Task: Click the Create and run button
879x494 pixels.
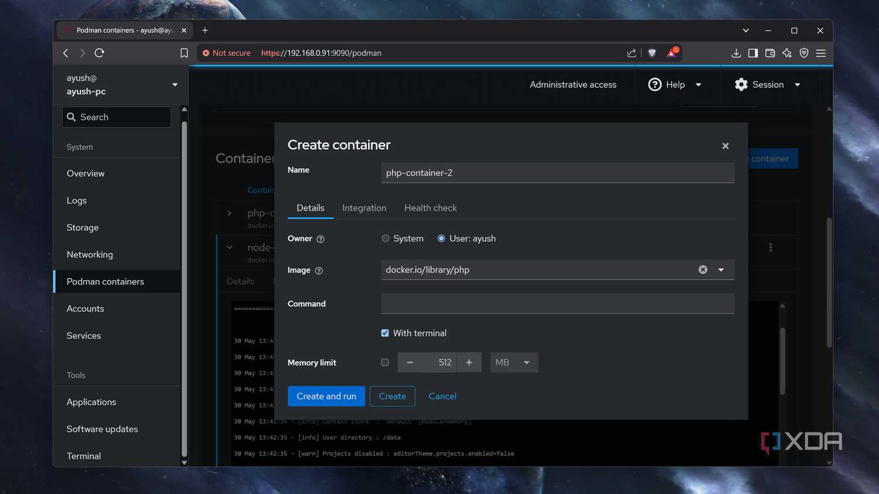Action: [326, 396]
